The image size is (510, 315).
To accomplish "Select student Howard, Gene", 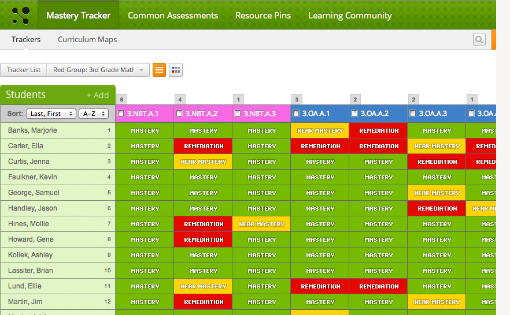I will point(58,239).
